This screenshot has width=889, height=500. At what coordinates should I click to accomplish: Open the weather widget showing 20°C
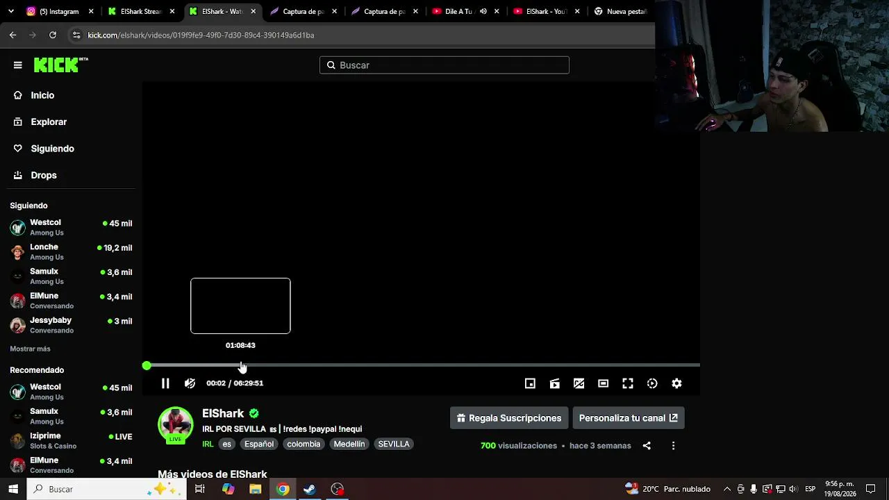[667, 489]
